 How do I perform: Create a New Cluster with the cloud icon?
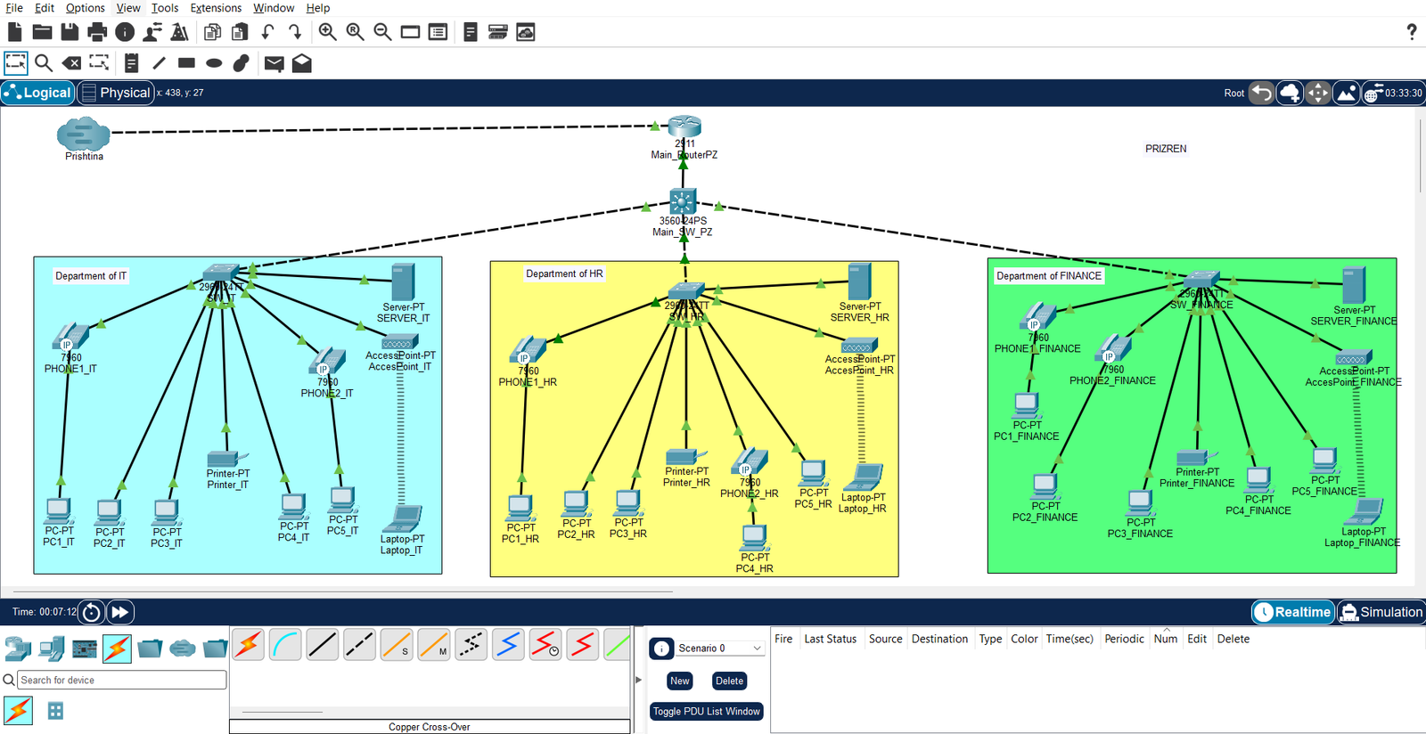click(1290, 93)
